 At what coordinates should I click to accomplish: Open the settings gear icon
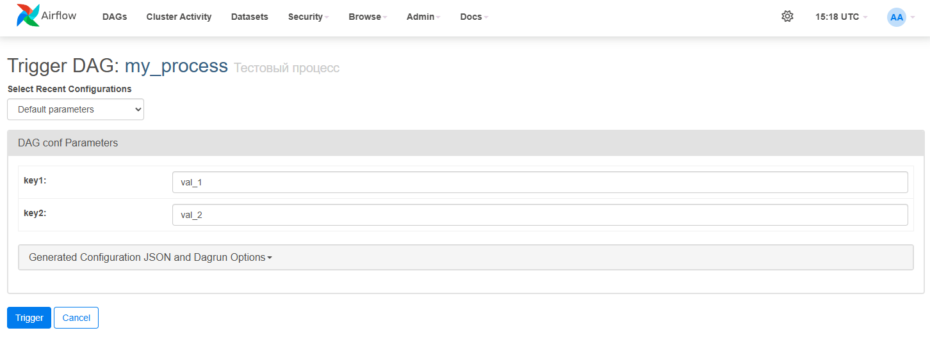pos(787,17)
